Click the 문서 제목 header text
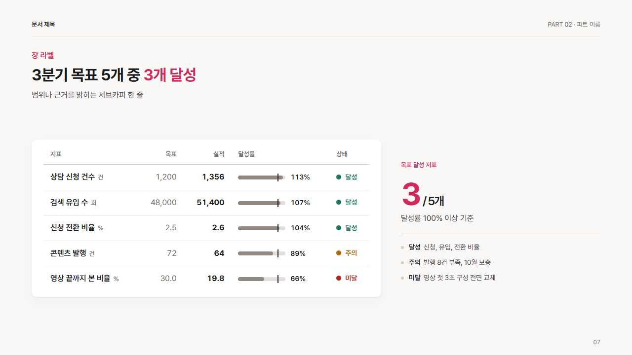The height and width of the screenshot is (355, 632). point(43,24)
